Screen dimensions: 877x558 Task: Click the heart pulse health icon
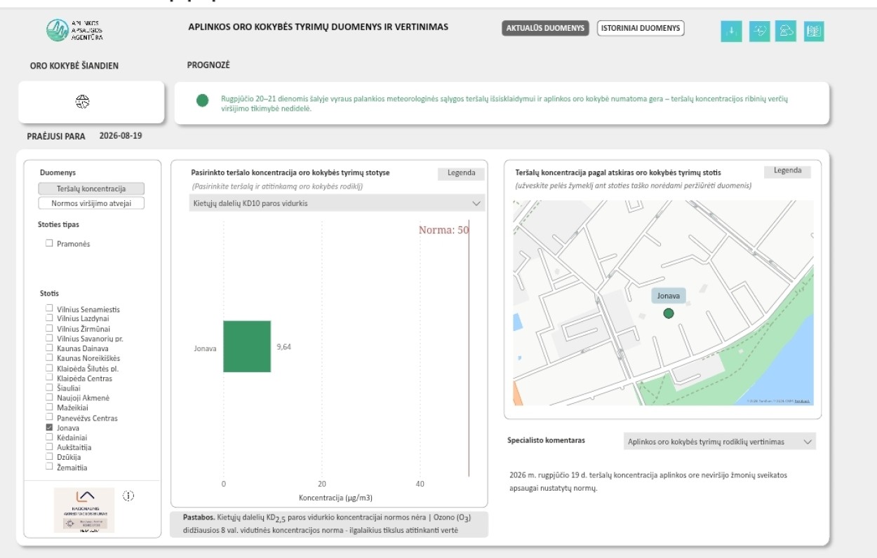coord(759,31)
